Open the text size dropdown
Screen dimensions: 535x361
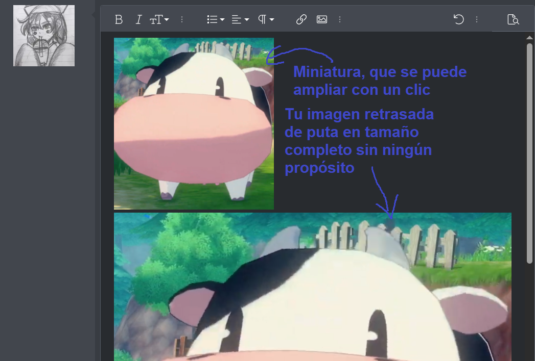(159, 20)
